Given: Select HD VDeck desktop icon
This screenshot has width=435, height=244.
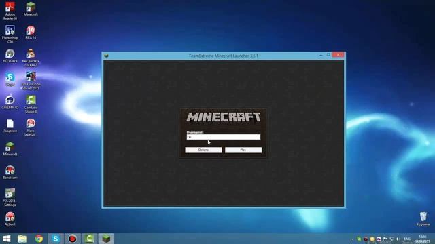Looking at the screenshot, I should [x=10, y=56].
